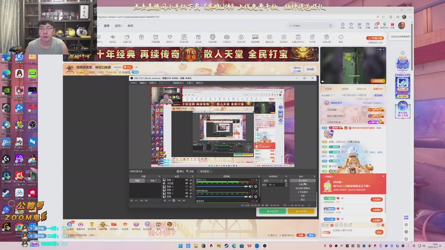Adjust first mixer channel volume slider
The width and height of the screenshot is (445, 250).
[x=222, y=187]
